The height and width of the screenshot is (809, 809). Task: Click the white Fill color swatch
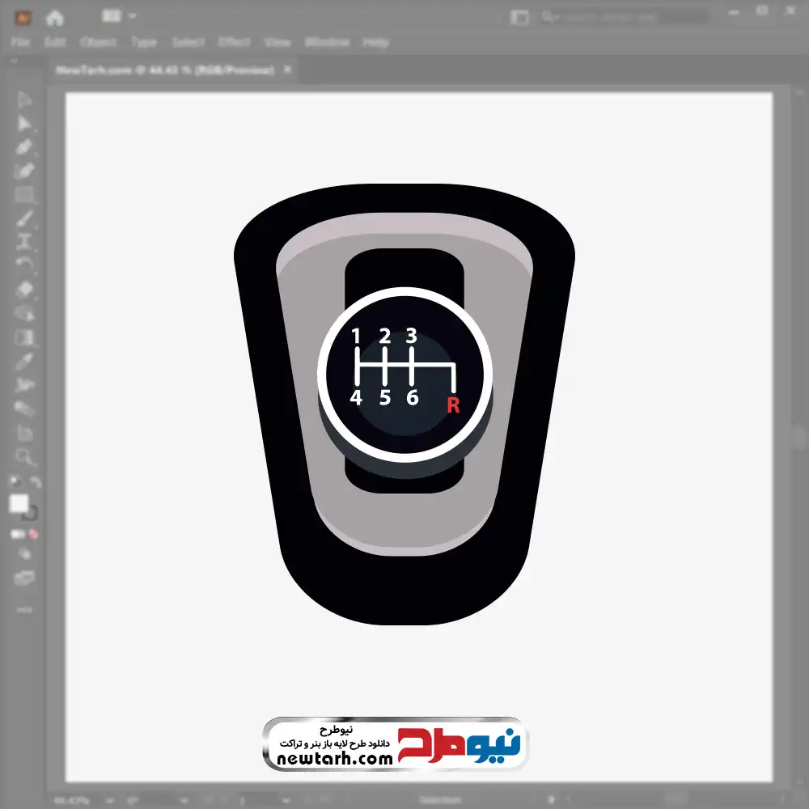[x=19, y=504]
